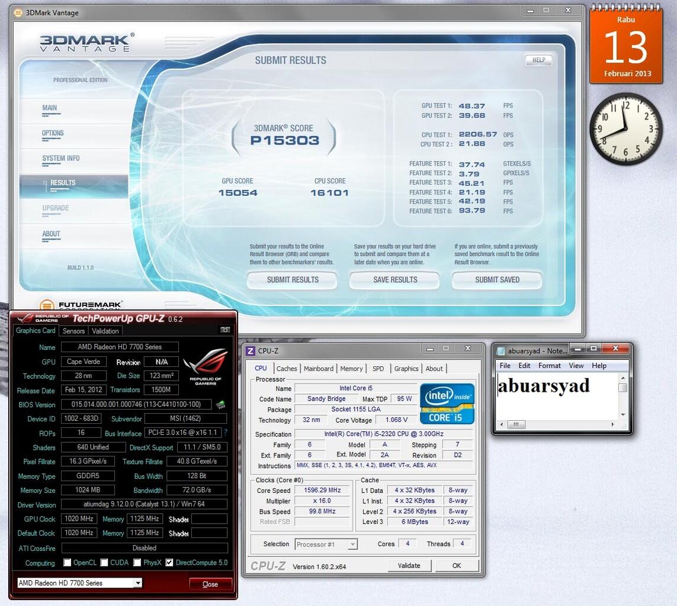
Task: Click the CPU-Z title bar icon
Action: point(250,351)
